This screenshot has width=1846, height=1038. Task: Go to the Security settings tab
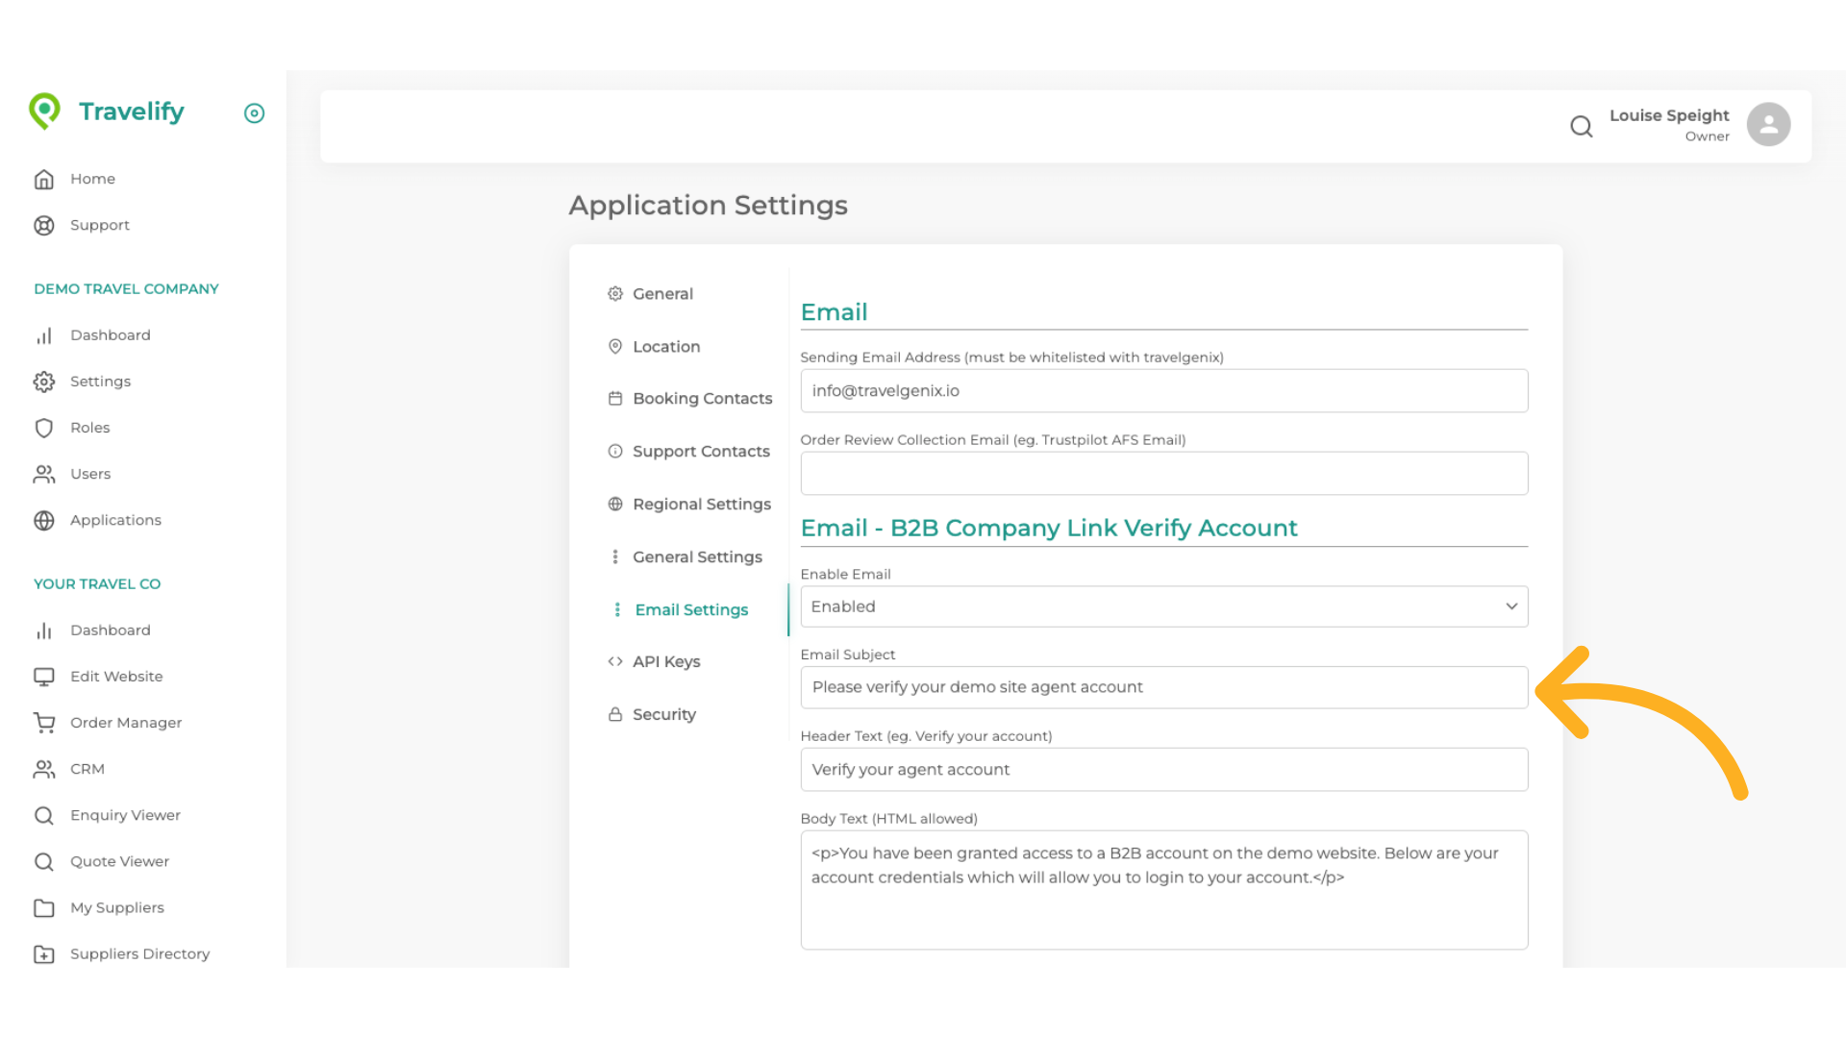[663, 714]
